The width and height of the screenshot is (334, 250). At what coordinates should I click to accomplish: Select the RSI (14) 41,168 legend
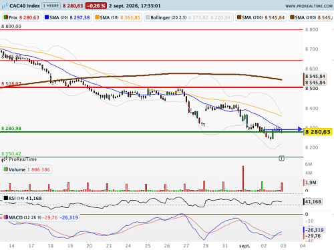pyautogui.click(x=23, y=198)
